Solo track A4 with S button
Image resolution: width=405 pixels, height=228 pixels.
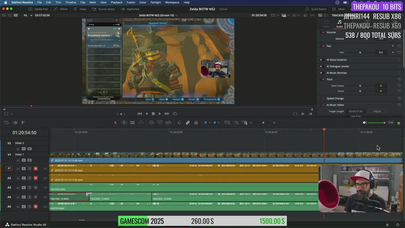29,197
